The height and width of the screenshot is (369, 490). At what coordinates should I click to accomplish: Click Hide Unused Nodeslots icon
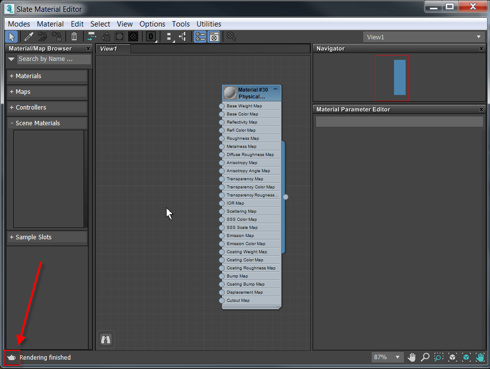tap(106, 37)
